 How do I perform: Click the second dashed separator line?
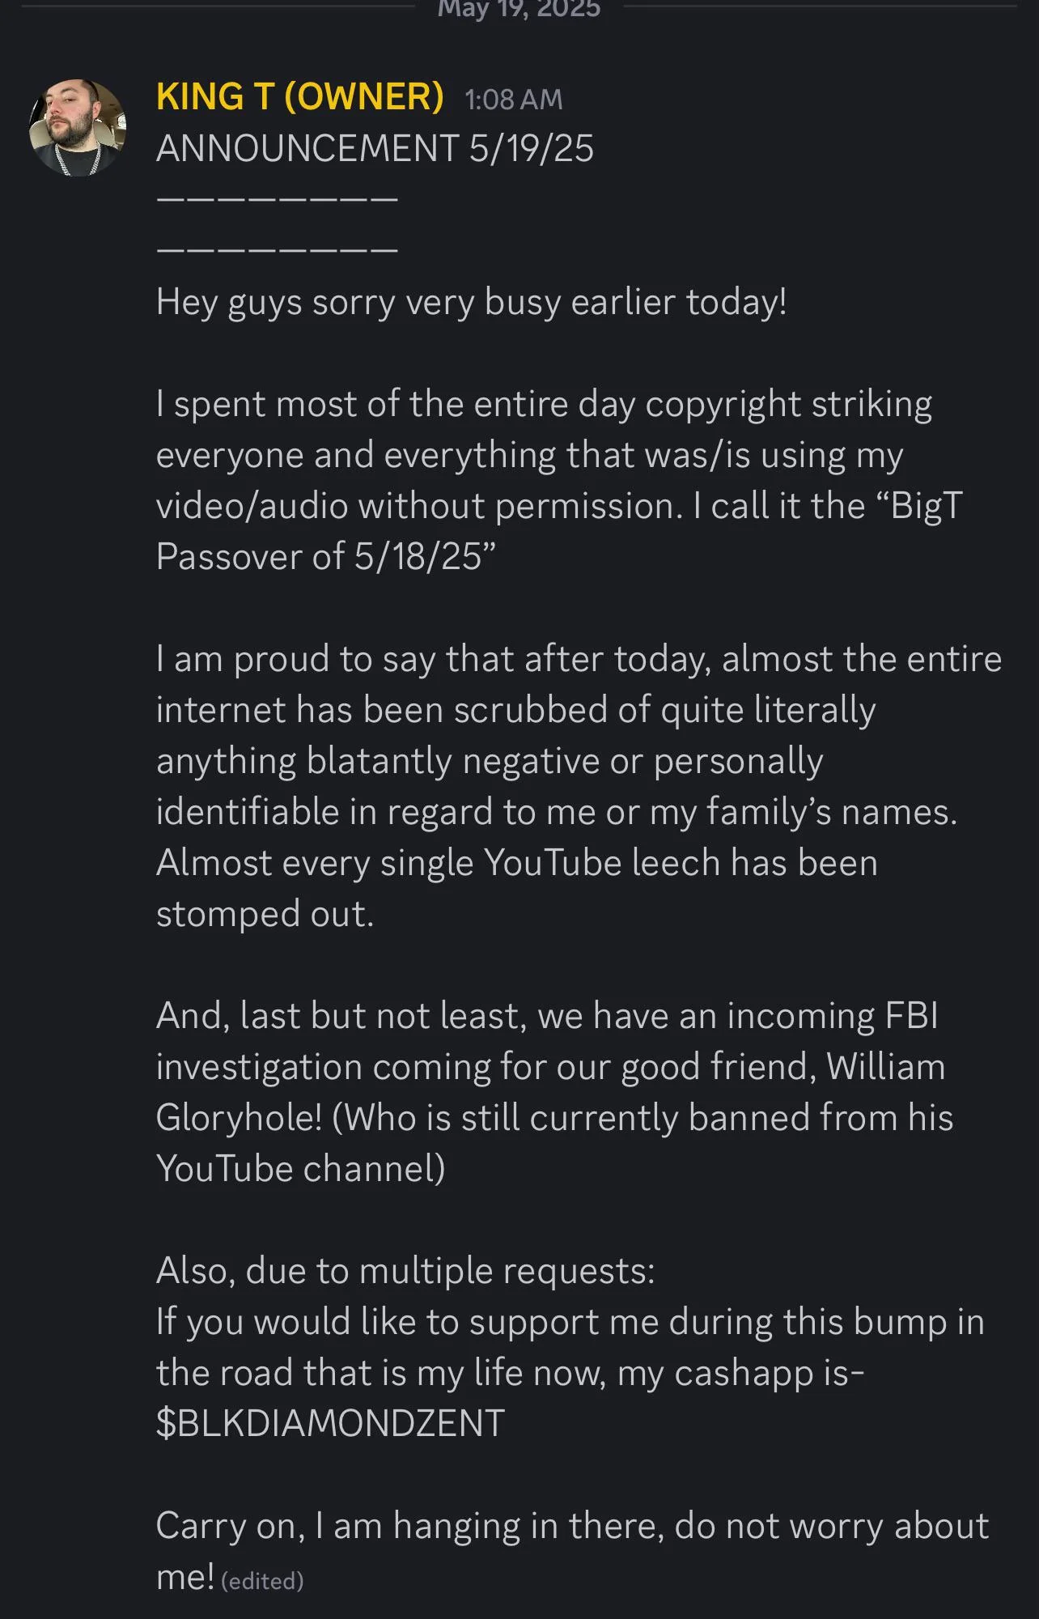click(277, 249)
